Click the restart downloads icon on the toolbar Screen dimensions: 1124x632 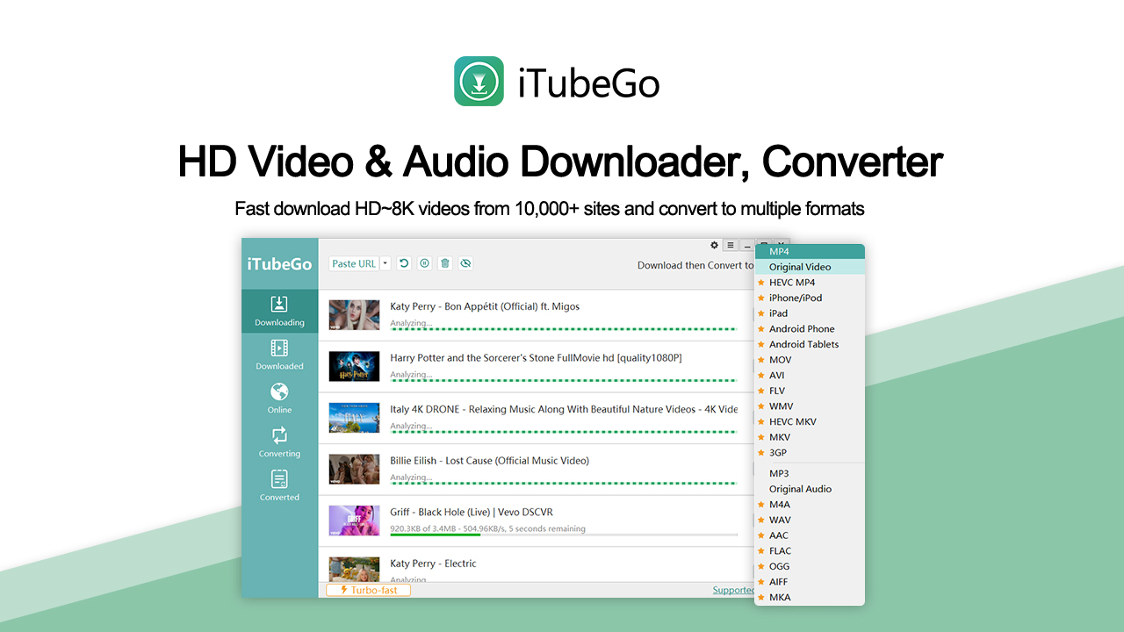[403, 263]
